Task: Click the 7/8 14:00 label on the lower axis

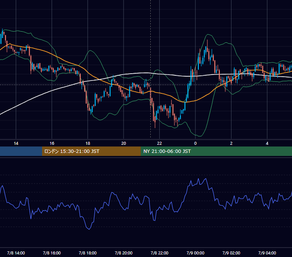Action: tap(16, 253)
